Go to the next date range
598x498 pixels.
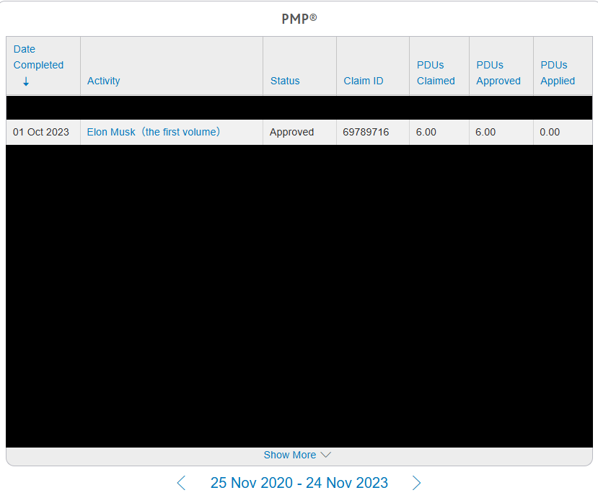(x=416, y=483)
